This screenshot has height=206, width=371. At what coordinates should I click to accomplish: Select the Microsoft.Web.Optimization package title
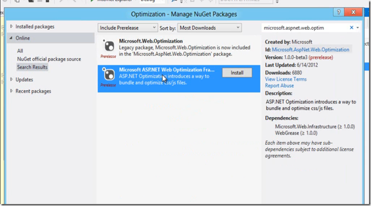click(x=151, y=41)
